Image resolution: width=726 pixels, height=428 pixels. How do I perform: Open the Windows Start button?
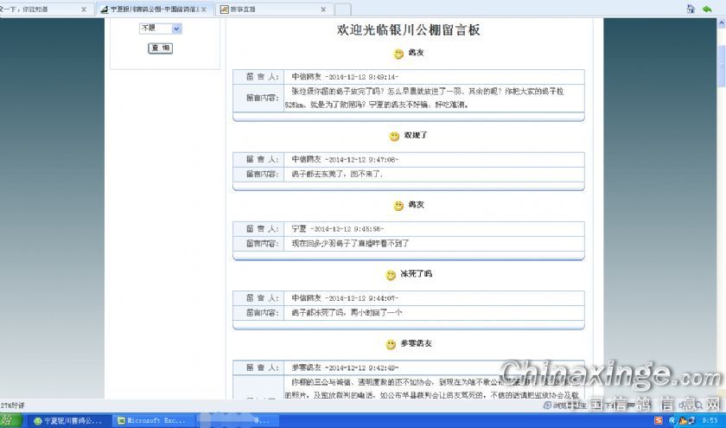click(x=9, y=421)
